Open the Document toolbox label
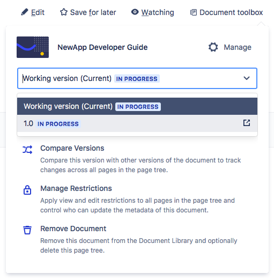 click(231, 12)
